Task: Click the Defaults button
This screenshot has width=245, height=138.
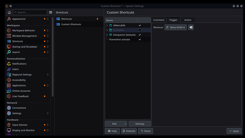Action: pyautogui.click(x=129, y=131)
